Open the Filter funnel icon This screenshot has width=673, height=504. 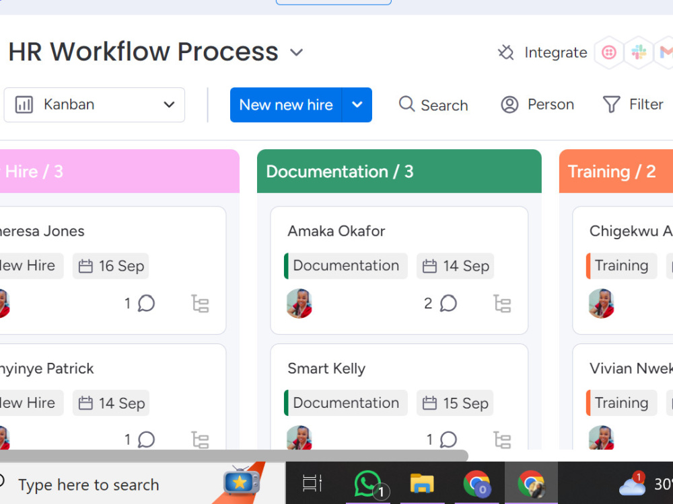(x=613, y=104)
